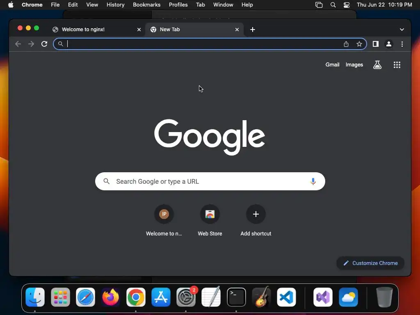Expand the tab search chevron
Screen dimensions: 420x315
pos(402,30)
